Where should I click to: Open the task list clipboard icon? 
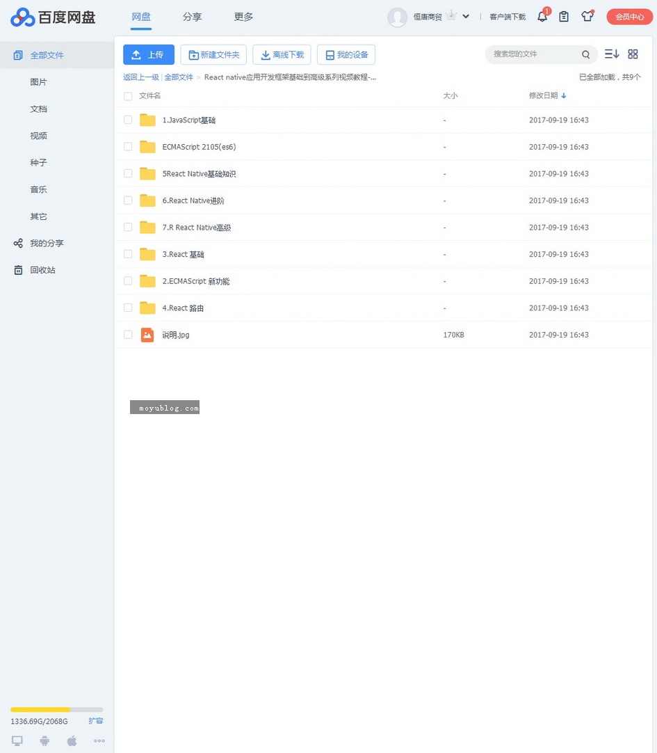tap(565, 16)
